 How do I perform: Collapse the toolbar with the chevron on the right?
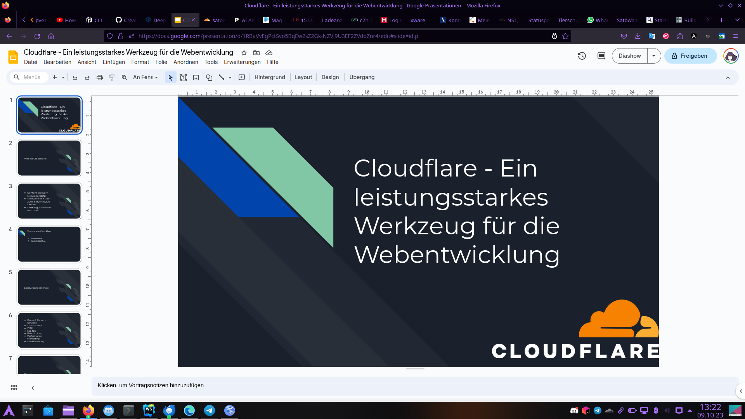(x=728, y=77)
